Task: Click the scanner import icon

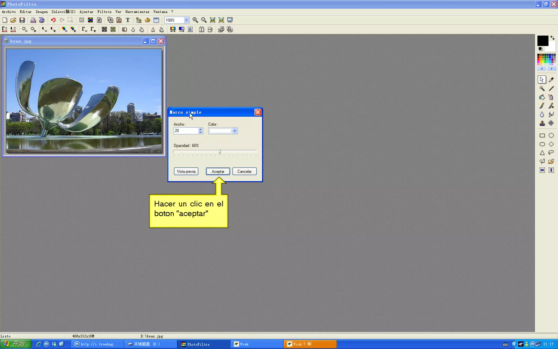Action: click(x=42, y=20)
